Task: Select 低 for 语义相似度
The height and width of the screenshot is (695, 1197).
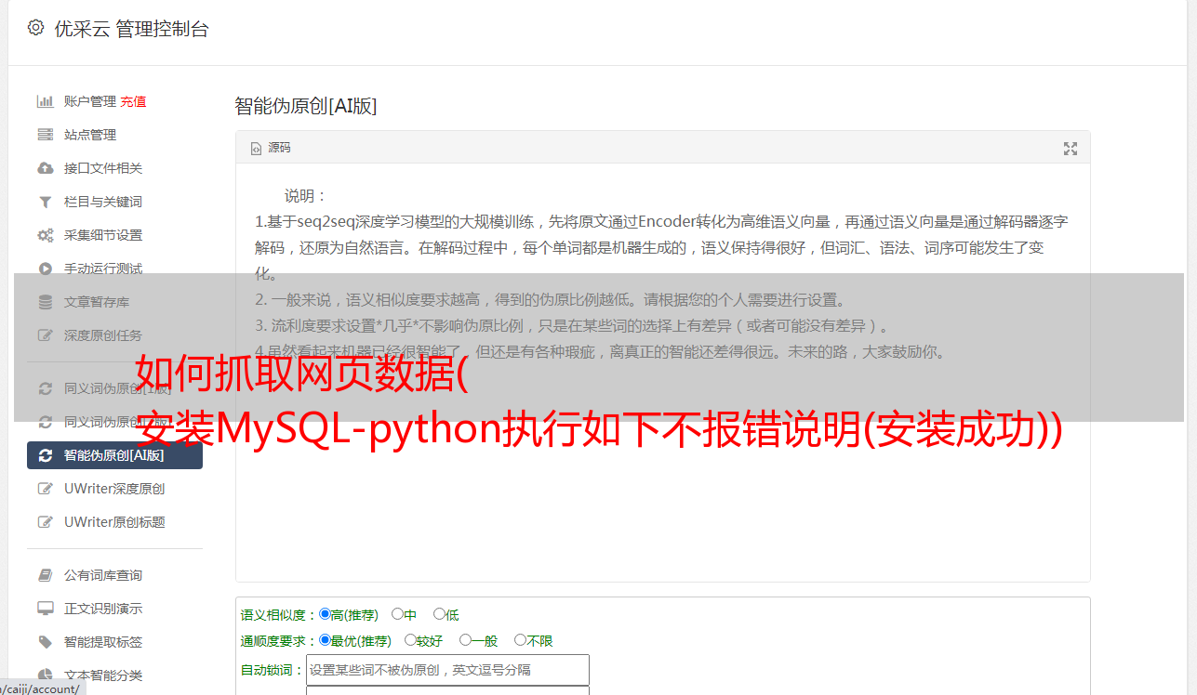Action: 439,614
